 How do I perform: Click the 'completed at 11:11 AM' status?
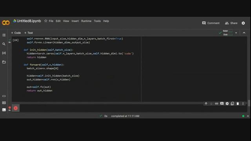point(125,116)
